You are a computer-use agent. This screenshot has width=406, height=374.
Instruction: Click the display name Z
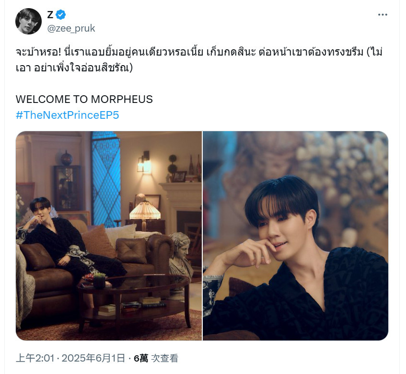[50, 15]
